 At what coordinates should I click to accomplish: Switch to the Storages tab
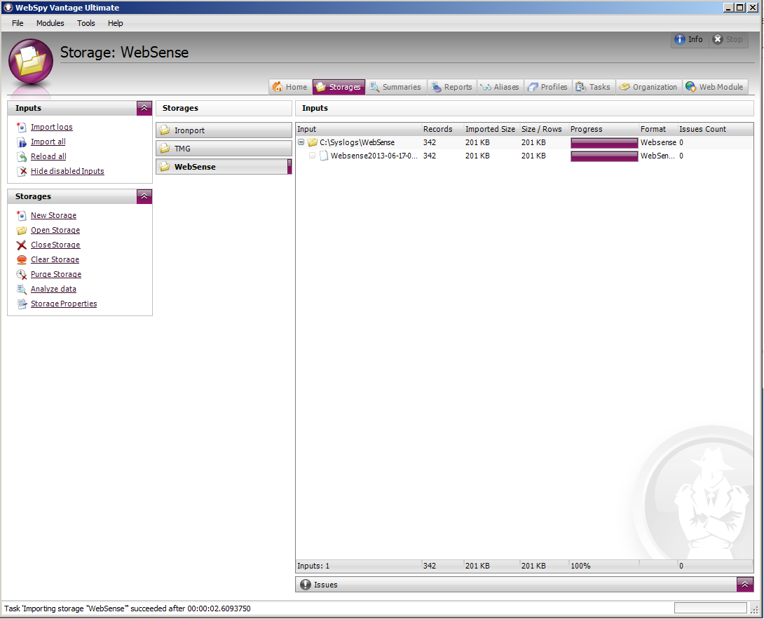pos(339,87)
